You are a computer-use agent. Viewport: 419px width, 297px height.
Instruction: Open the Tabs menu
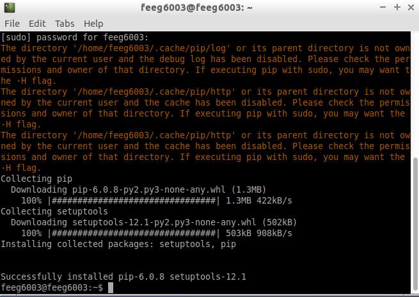click(65, 24)
